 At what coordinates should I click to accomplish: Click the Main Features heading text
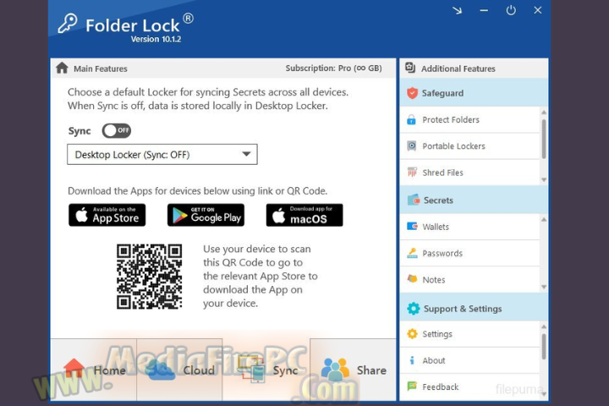[x=100, y=69]
